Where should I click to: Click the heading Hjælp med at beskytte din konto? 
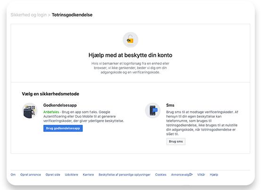point(130,55)
